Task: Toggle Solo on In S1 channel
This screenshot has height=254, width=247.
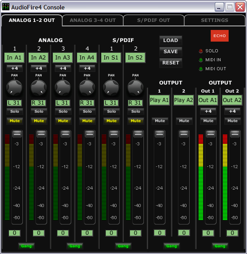Action: tap(112, 111)
